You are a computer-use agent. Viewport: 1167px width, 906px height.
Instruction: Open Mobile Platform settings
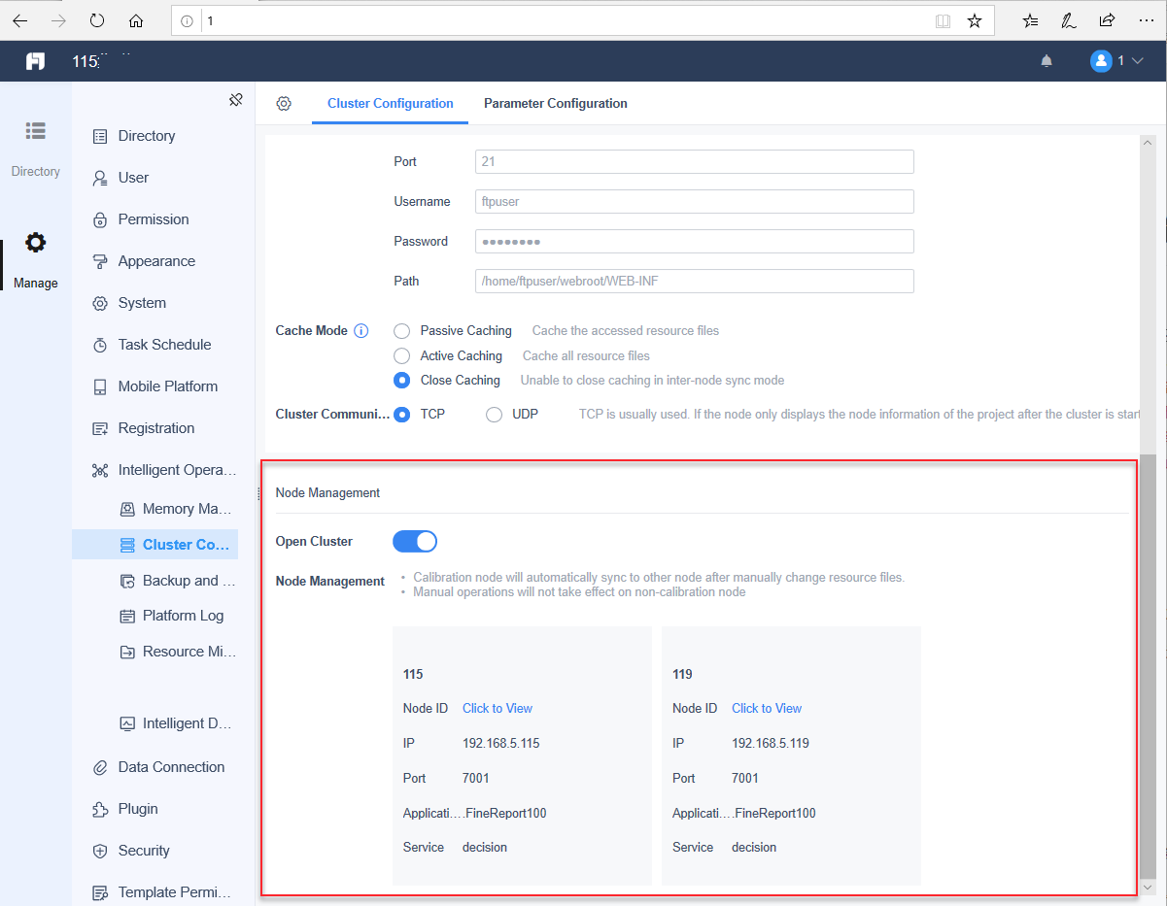point(167,386)
